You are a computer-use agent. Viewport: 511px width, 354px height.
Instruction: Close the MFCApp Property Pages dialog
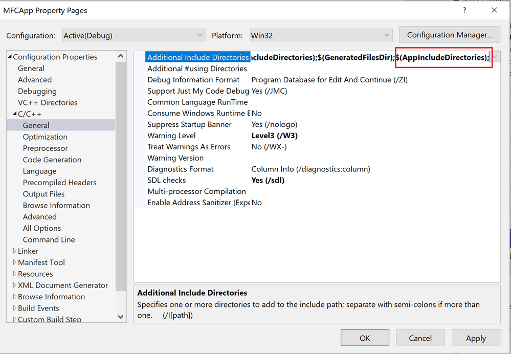pos(495,10)
